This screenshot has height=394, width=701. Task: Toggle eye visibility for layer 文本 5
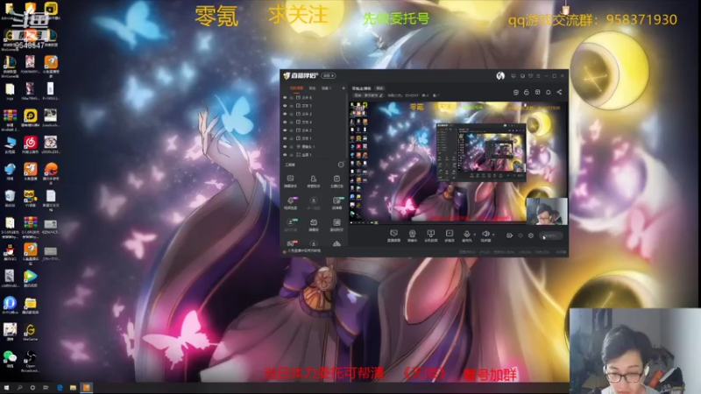(285, 106)
